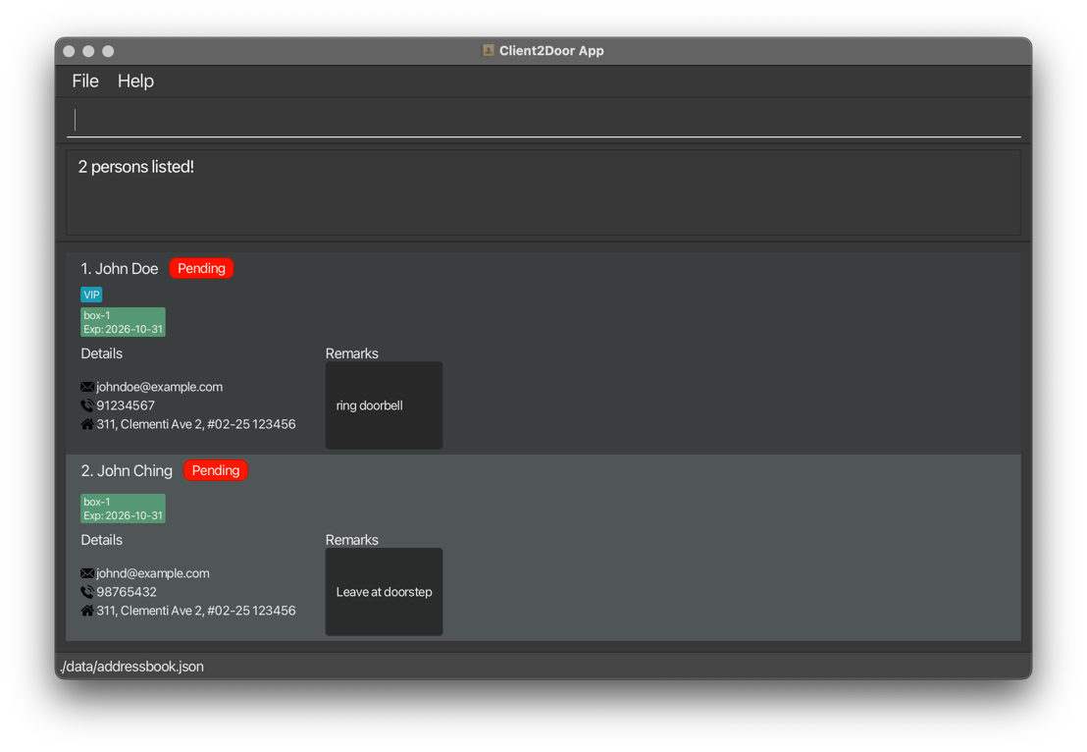Click John Doe's green box-1 order tag
The image size is (1087, 752).
(123, 322)
